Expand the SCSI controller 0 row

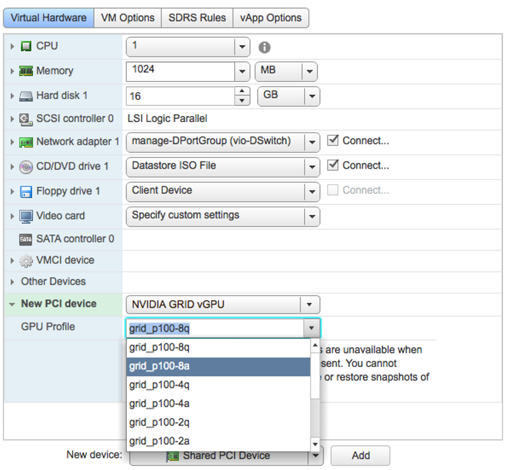pyautogui.click(x=12, y=119)
